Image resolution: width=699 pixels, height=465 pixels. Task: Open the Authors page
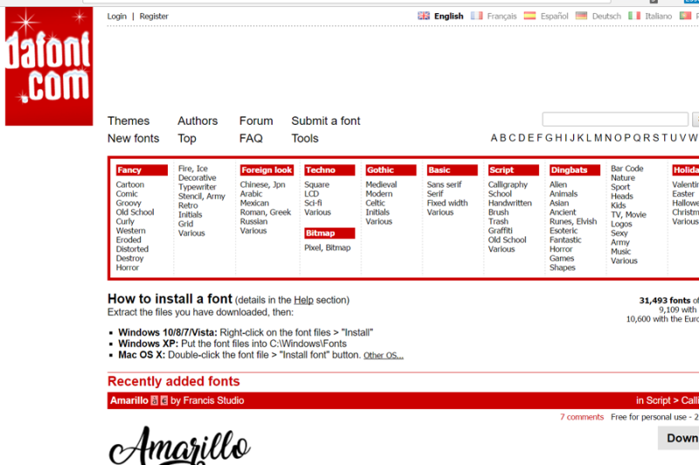pos(197,120)
